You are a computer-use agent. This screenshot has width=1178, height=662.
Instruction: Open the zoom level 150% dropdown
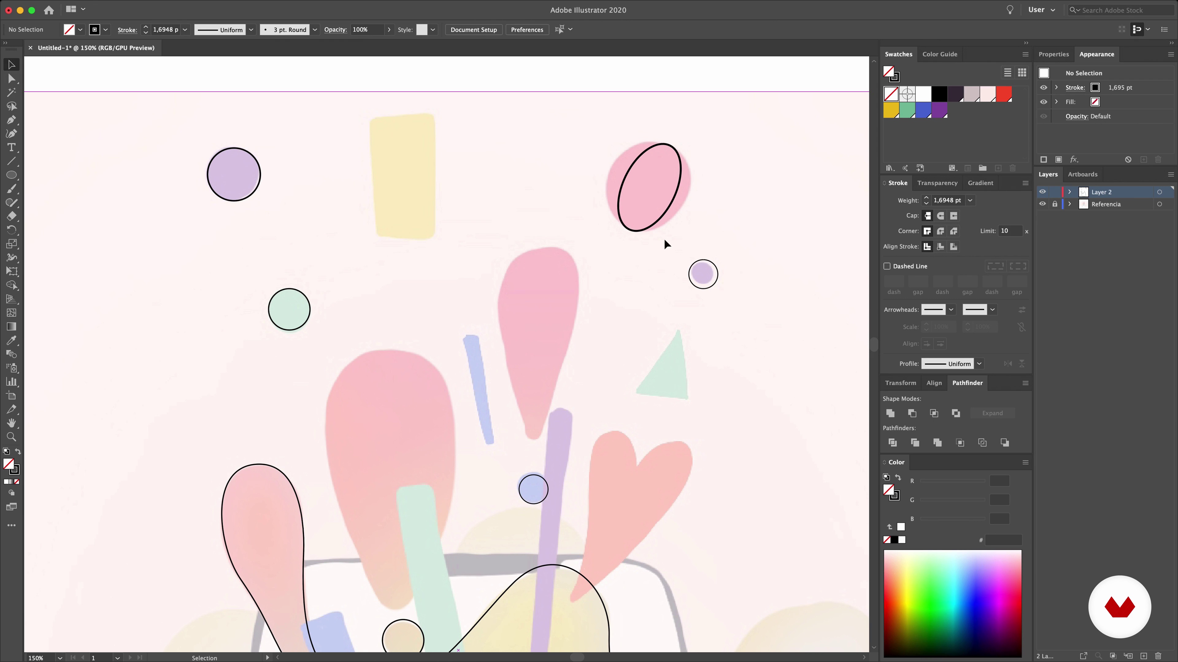pos(60,658)
